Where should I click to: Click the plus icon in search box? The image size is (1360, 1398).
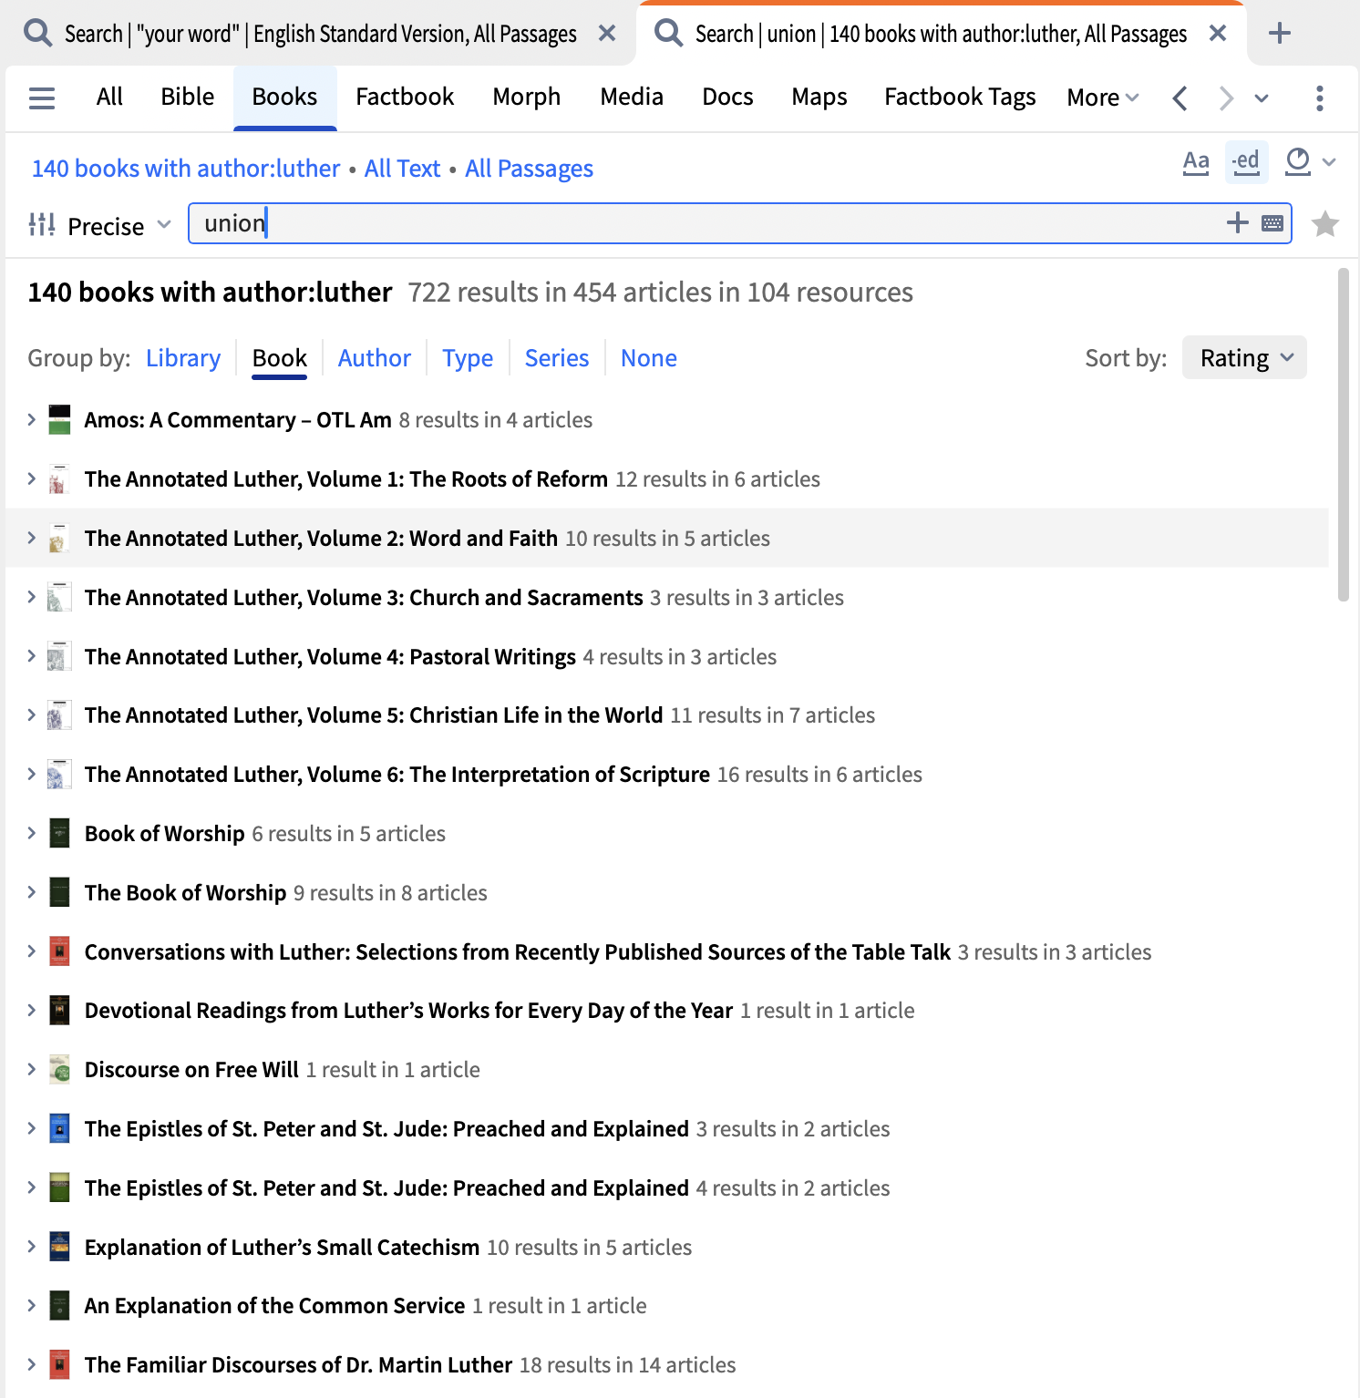point(1237,222)
